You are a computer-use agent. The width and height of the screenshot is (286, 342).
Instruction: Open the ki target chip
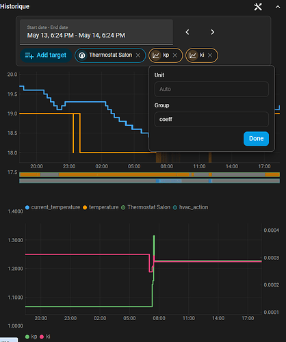click(202, 55)
